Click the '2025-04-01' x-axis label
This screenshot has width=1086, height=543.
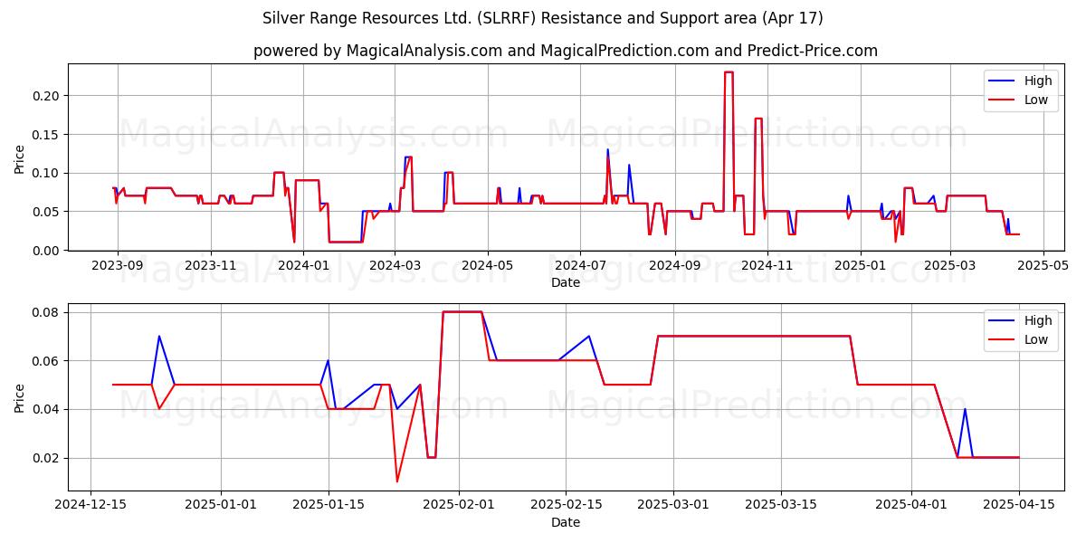coord(911,506)
